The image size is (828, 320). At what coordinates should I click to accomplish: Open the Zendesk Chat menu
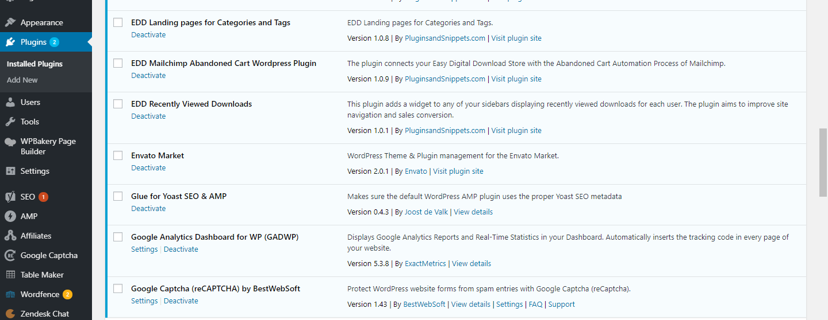[x=46, y=313]
